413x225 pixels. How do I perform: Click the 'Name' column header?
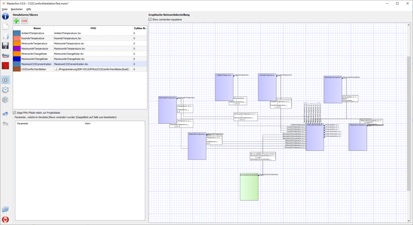(37, 28)
